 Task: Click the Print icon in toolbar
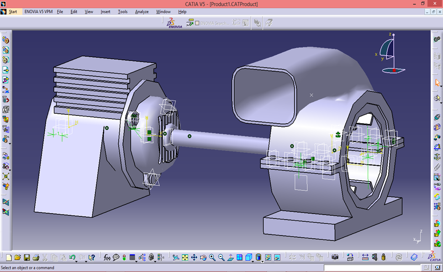[x=36, y=257]
